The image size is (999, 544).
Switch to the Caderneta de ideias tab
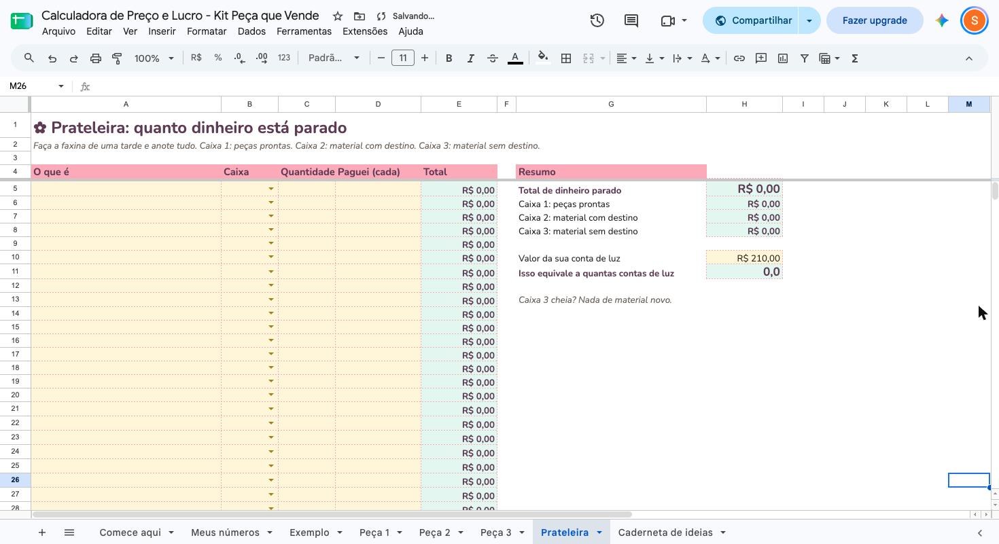[x=665, y=532]
